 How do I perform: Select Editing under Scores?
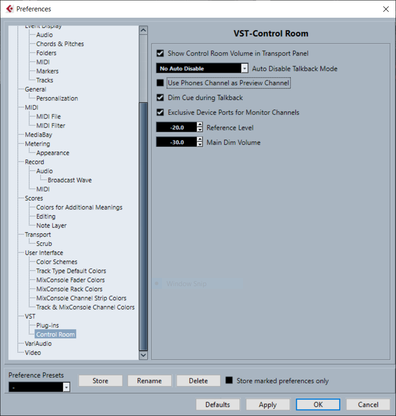46,216
